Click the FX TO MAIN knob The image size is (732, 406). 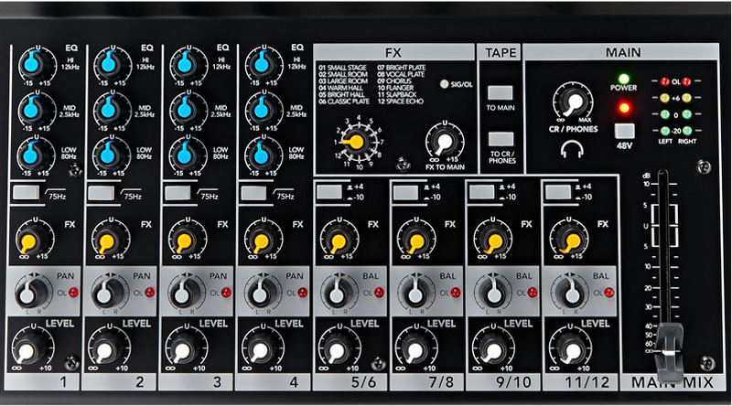[442, 142]
